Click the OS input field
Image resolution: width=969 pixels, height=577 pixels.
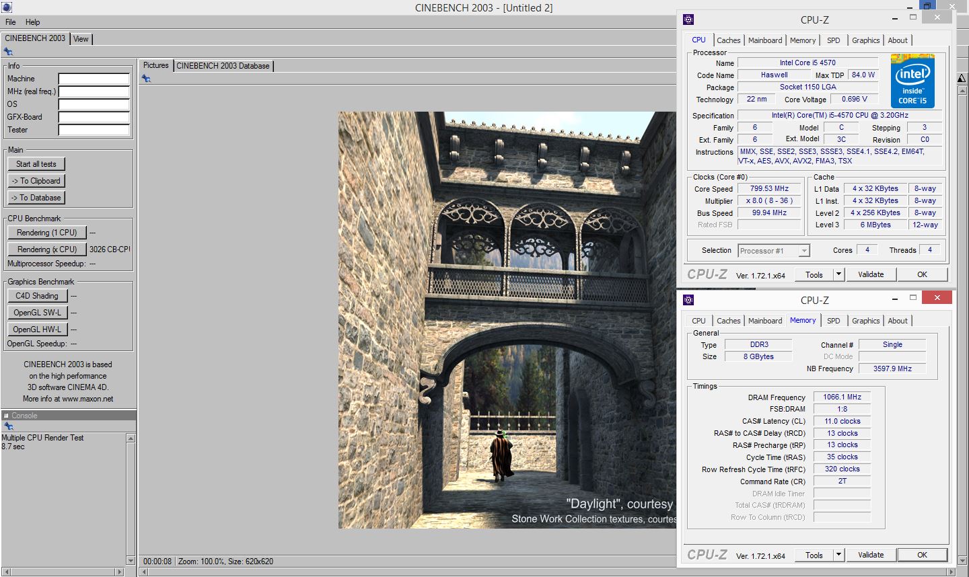pos(94,104)
